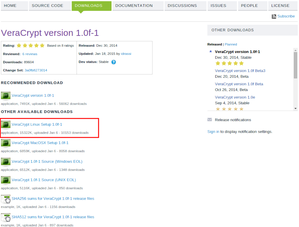The width and height of the screenshot is (299, 227).
Task: Open VeraCrypt version 1.0e release
Action: [235, 97]
